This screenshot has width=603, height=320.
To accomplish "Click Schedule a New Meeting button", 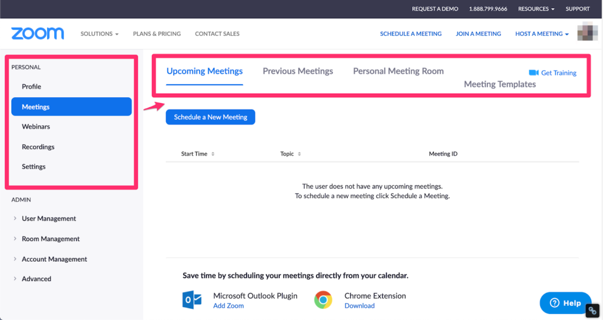I will [x=210, y=117].
